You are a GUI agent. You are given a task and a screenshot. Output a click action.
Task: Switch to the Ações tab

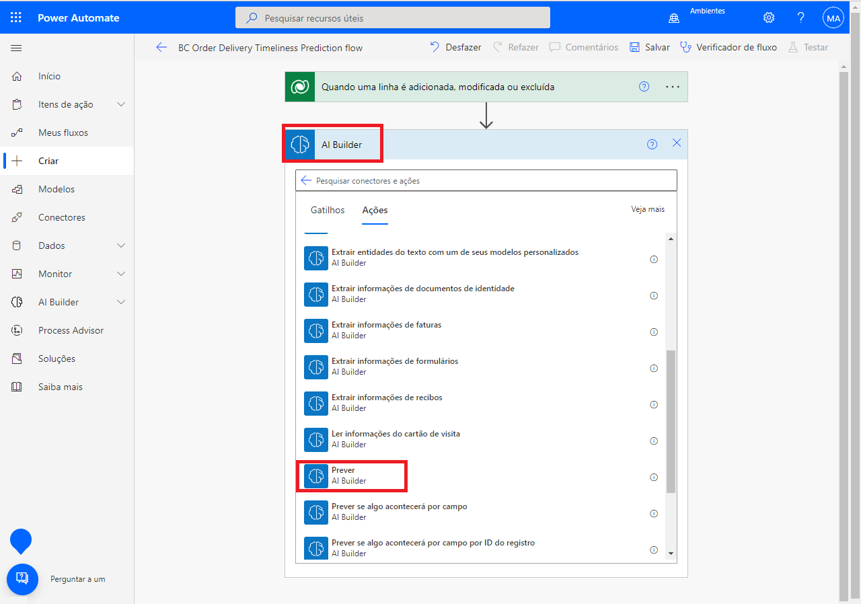[x=375, y=210]
